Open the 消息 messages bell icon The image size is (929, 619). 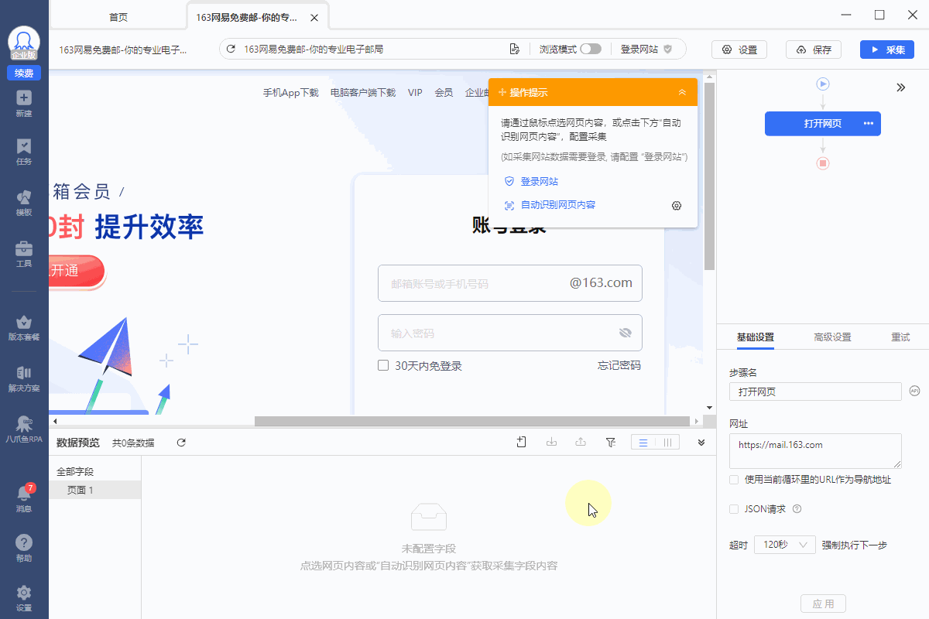[x=24, y=498]
